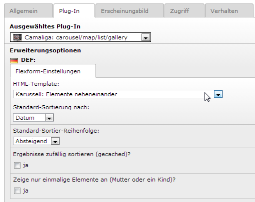Click the Datum value in sort field
This screenshot has width=255, height=202.
pyautogui.click(x=25, y=118)
